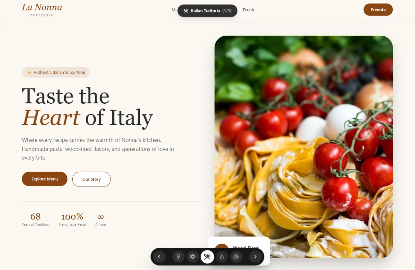Click the pasta and tomatoes hero image

tap(304, 138)
